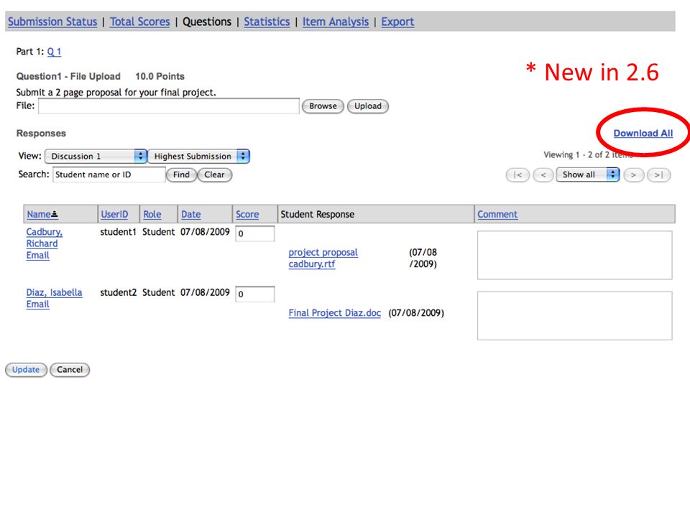Screen dimensions: 690x517
Task: Select 'Viewing 1 - 2 of 2 items' text
Action: pos(588,155)
